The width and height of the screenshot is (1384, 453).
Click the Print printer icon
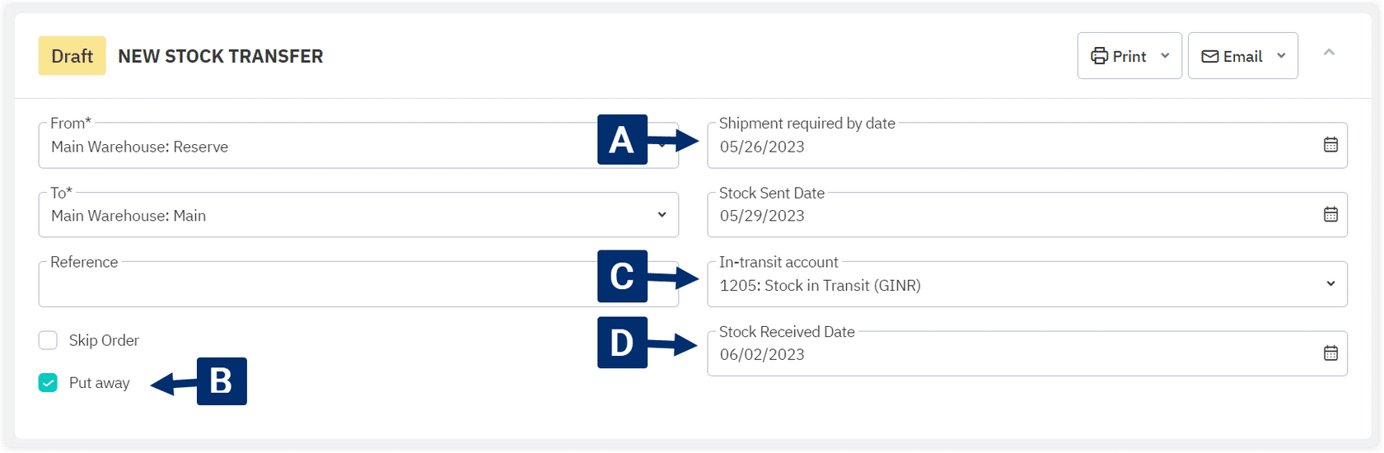[1099, 56]
